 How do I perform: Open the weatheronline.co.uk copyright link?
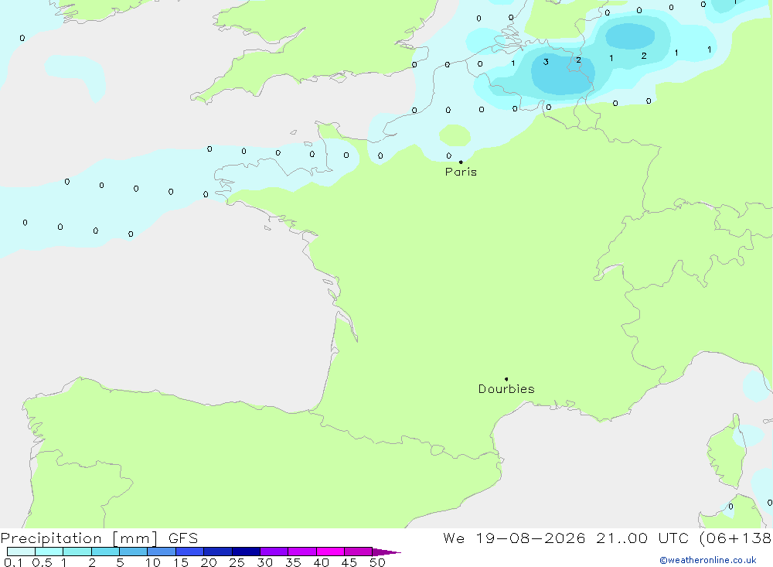pos(708,560)
